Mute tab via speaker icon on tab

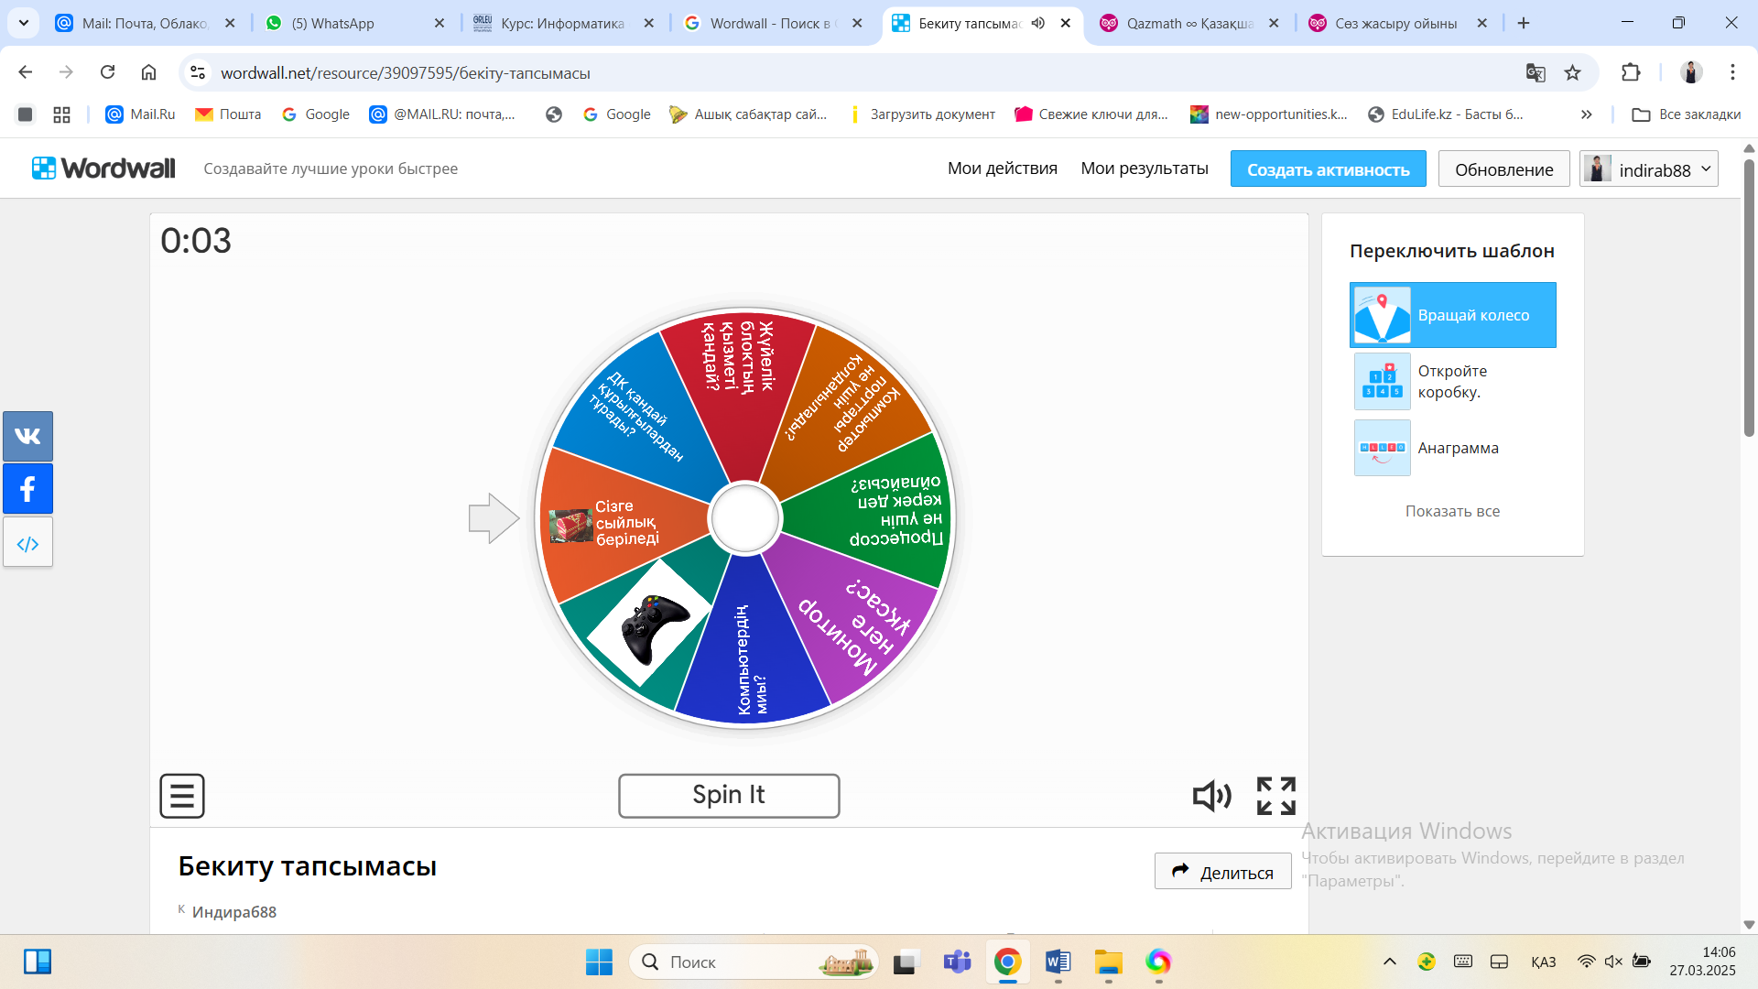[1037, 23]
